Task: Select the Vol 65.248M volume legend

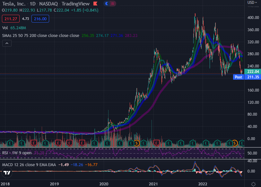Action: tap(14, 28)
